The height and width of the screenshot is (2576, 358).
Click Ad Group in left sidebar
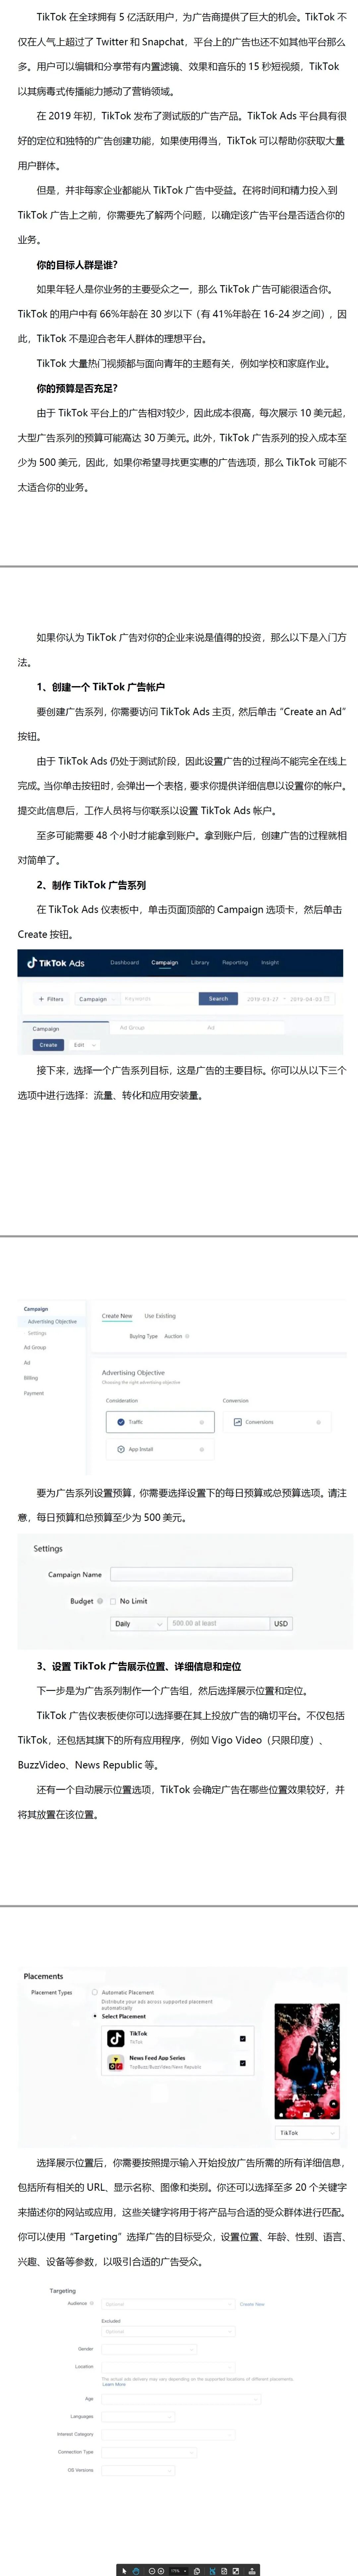35,1347
